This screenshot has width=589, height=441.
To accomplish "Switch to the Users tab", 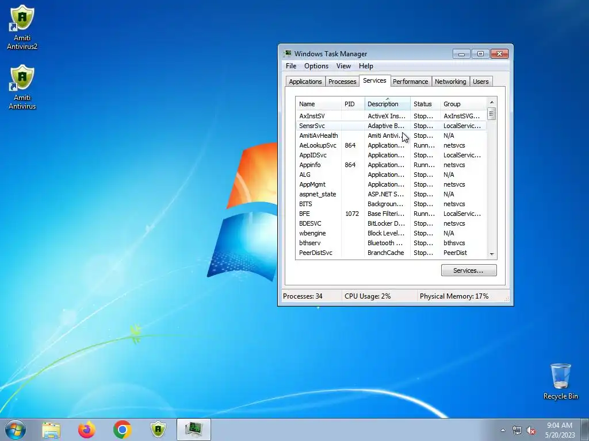I will coord(481,82).
